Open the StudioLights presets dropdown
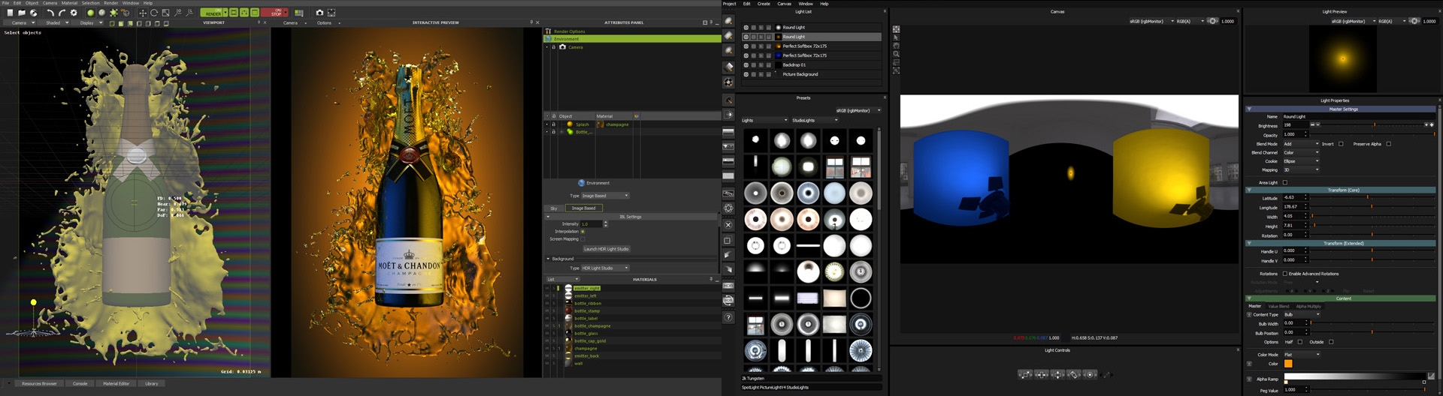1443x396 pixels. click(815, 120)
